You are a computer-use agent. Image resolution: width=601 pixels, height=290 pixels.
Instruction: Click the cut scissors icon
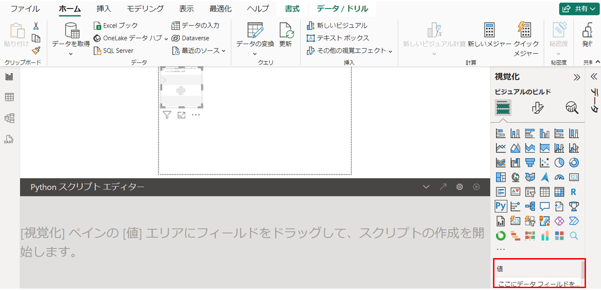[x=36, y=26]
